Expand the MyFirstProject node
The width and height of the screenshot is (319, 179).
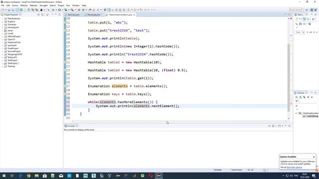click(2, 36)
